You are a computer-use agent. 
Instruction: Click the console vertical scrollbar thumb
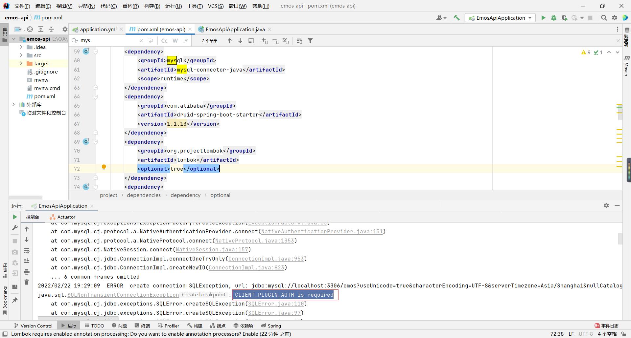(620, 239)
